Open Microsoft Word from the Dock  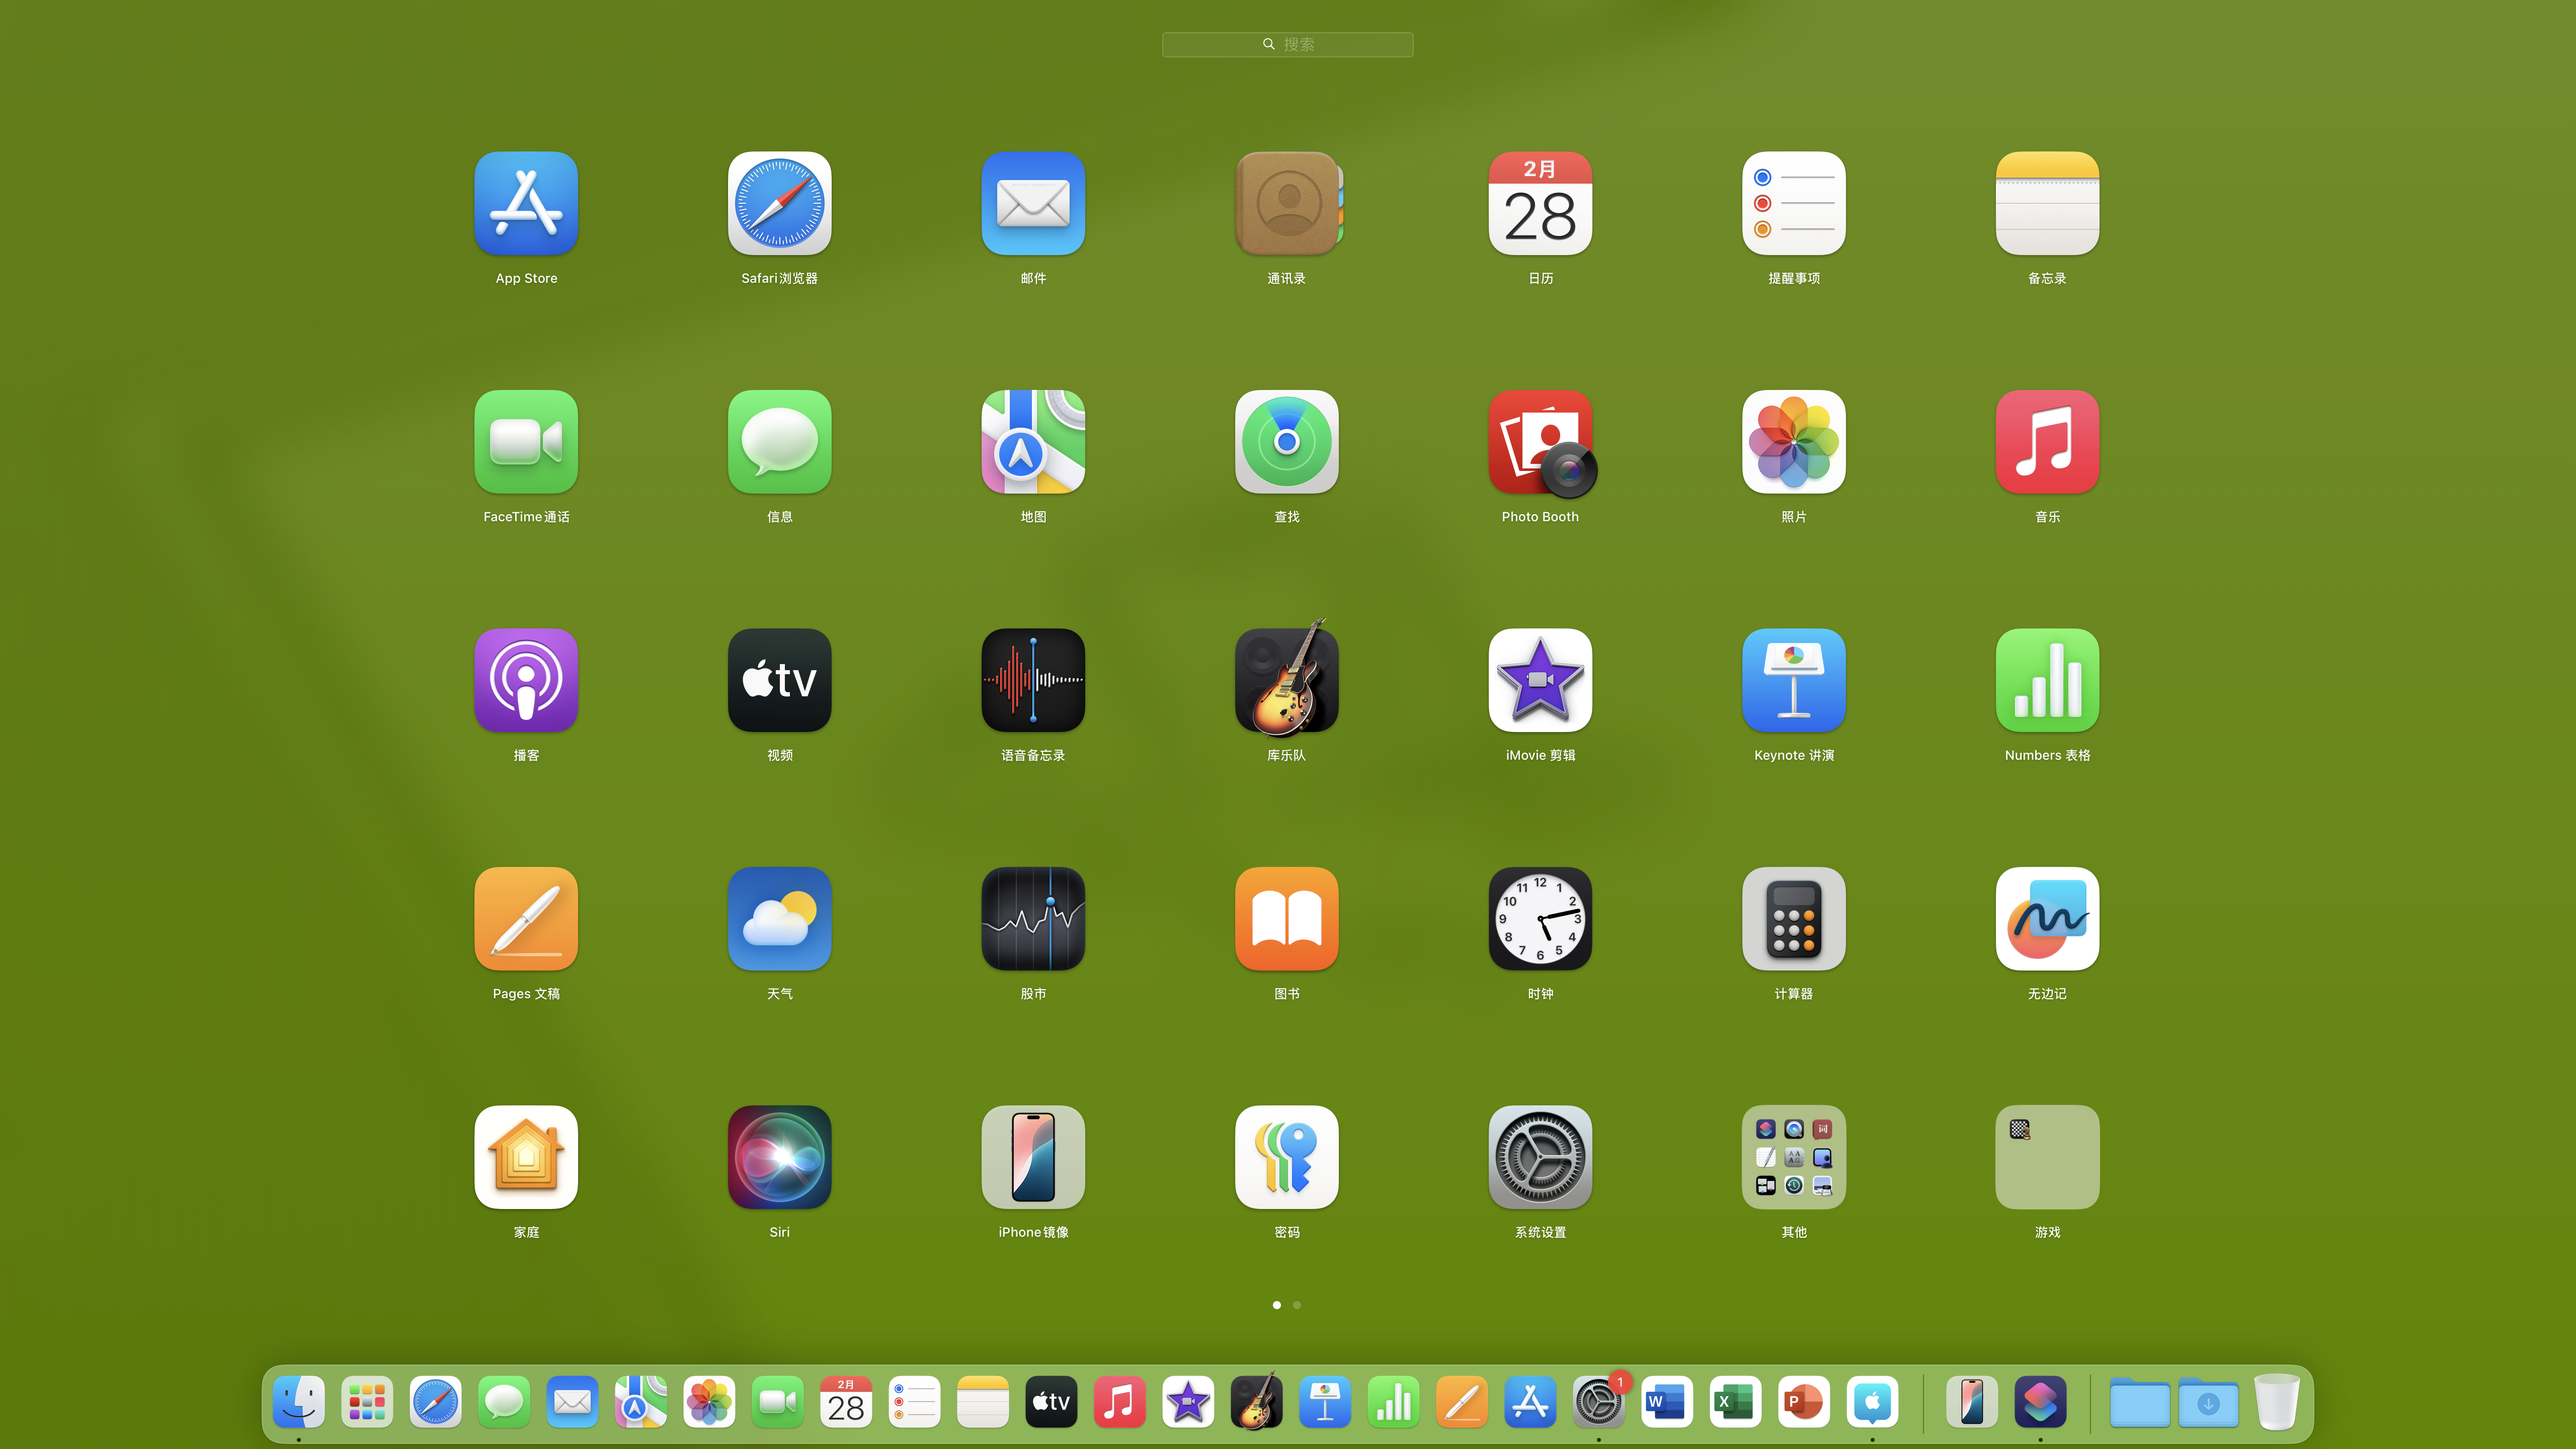pyautogui.click(x=1666, y=1402)
